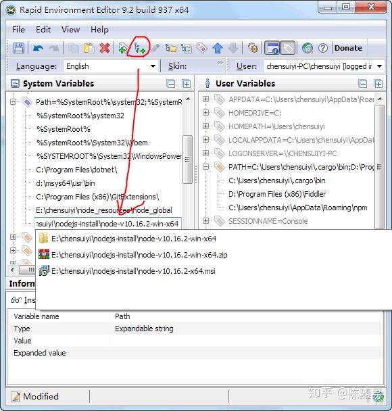This screenshot has width=392, height=411.
Task: Select the node_global path value
Action: [104, 210]
